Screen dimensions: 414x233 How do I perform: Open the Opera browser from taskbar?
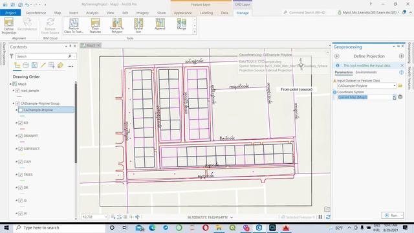206,227
